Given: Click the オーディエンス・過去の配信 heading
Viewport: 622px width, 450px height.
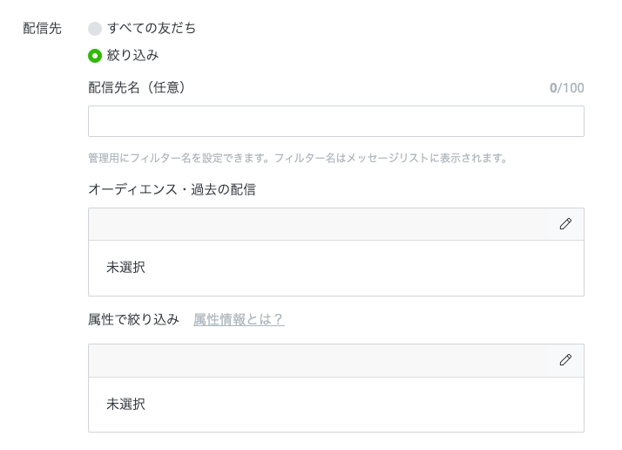Looking at the screenshot, I should (172, 189).
